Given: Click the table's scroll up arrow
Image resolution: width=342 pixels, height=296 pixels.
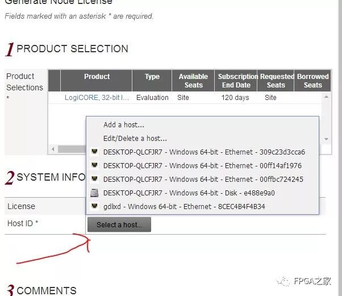Looking at the screenshot, I should click(x=326, y=97).
